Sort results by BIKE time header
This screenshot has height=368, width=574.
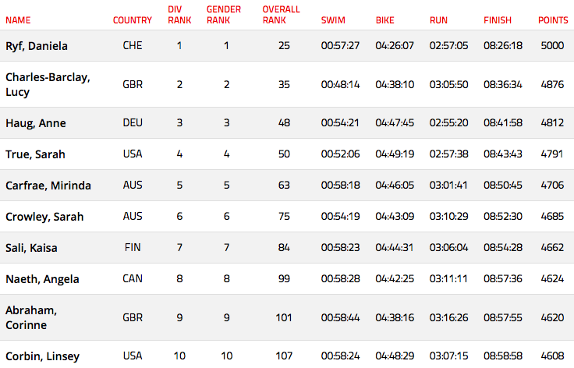click(384, 20)
